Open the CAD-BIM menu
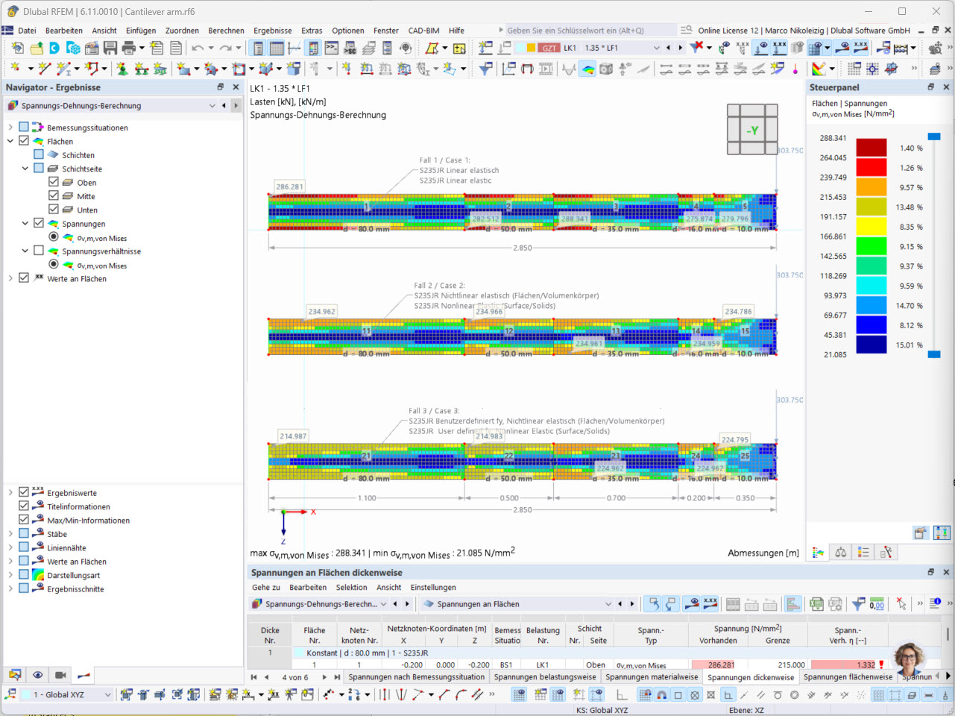 [x=423, y=31]
